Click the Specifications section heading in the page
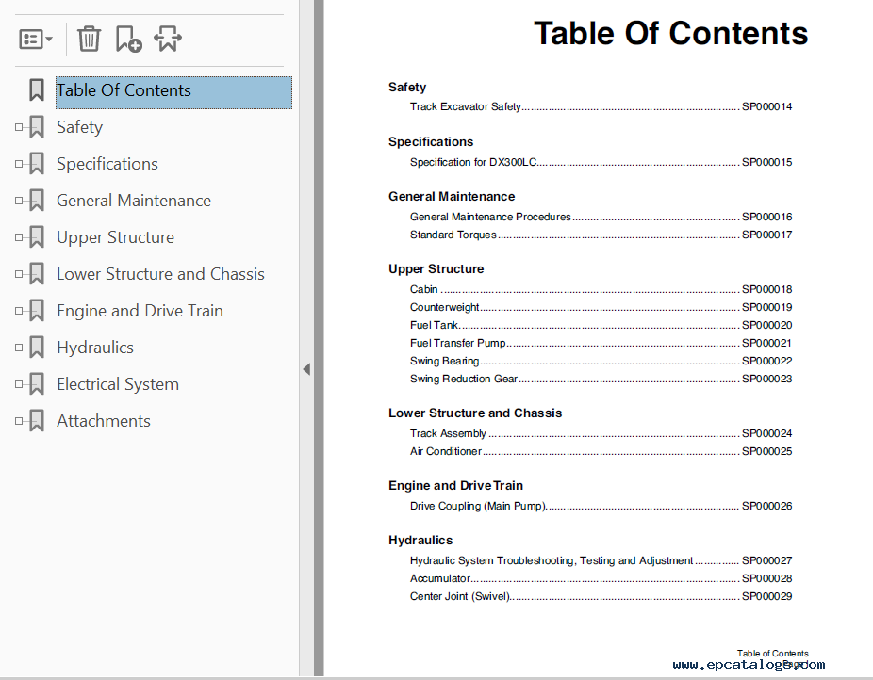Viewport: 873px width, 680px height. click(431, 142)
